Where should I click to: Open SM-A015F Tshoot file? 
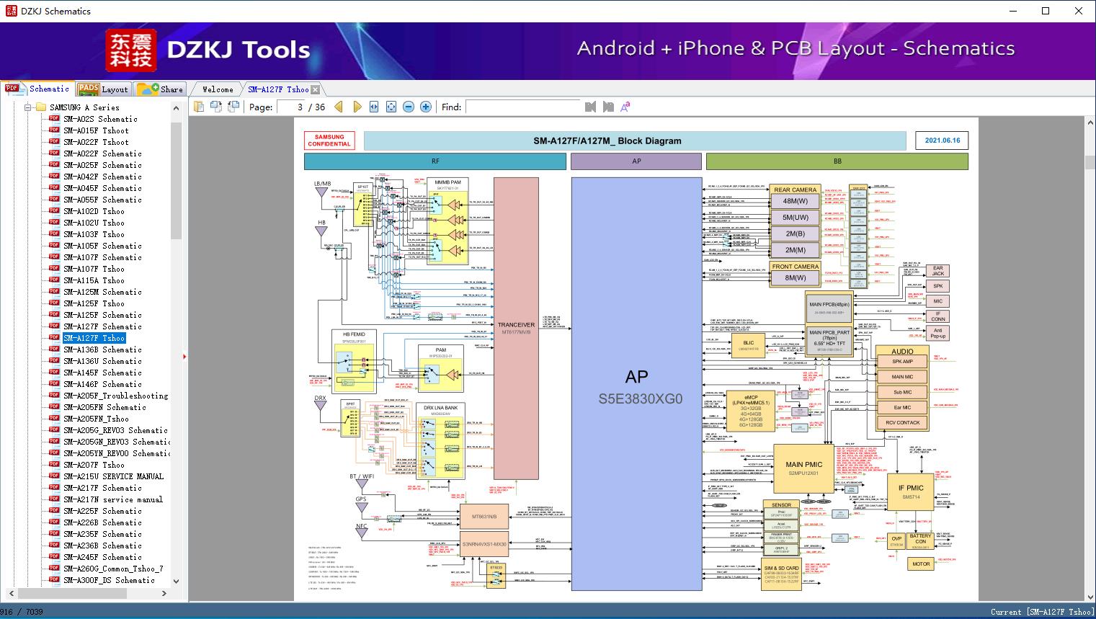click(96, 130)
